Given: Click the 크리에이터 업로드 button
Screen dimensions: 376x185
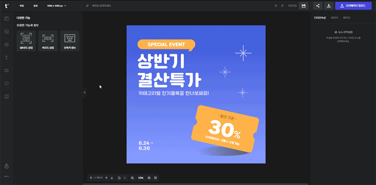Looking at the screenshot, I should pos(353,6).
